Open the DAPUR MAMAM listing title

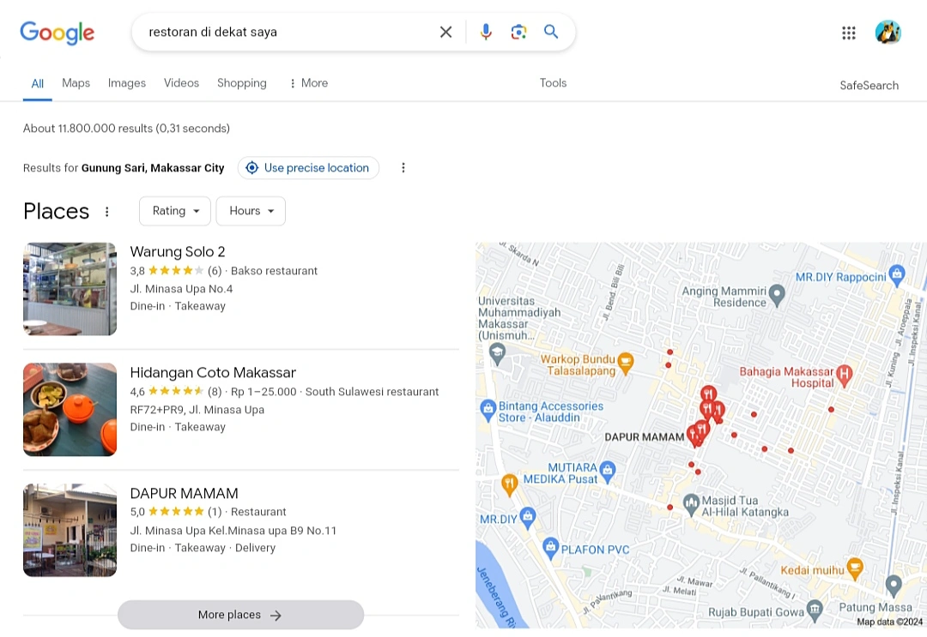(x=184, y=493)
